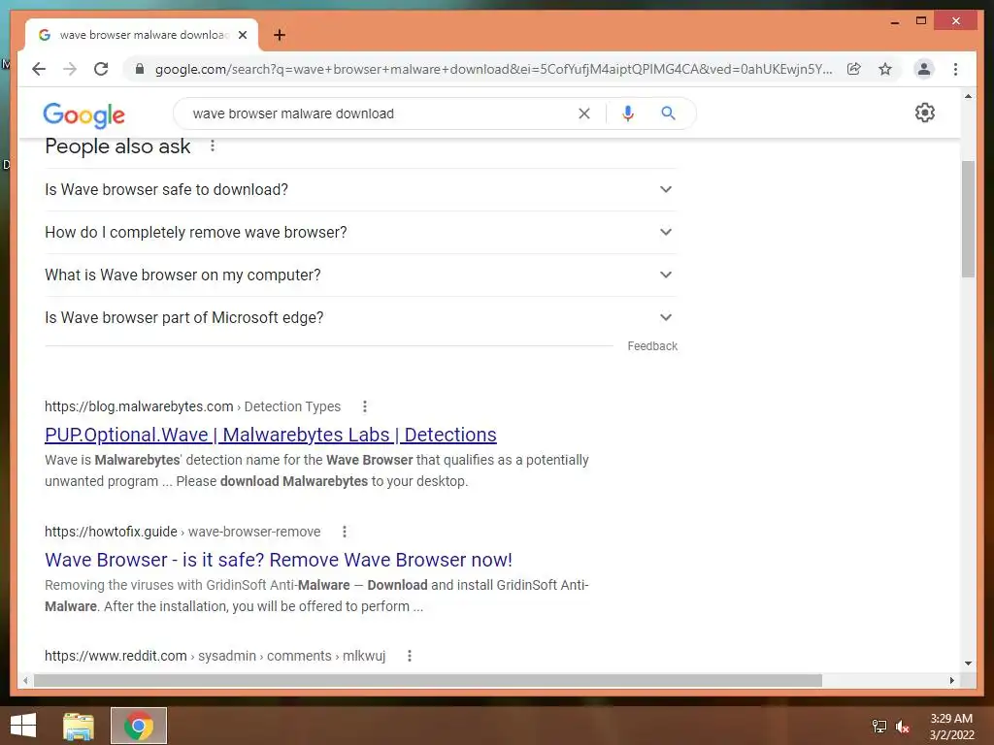Expand 'How do I completely remove wave browser?'
This screenshot has width=994, height=745.
point(361,232)
